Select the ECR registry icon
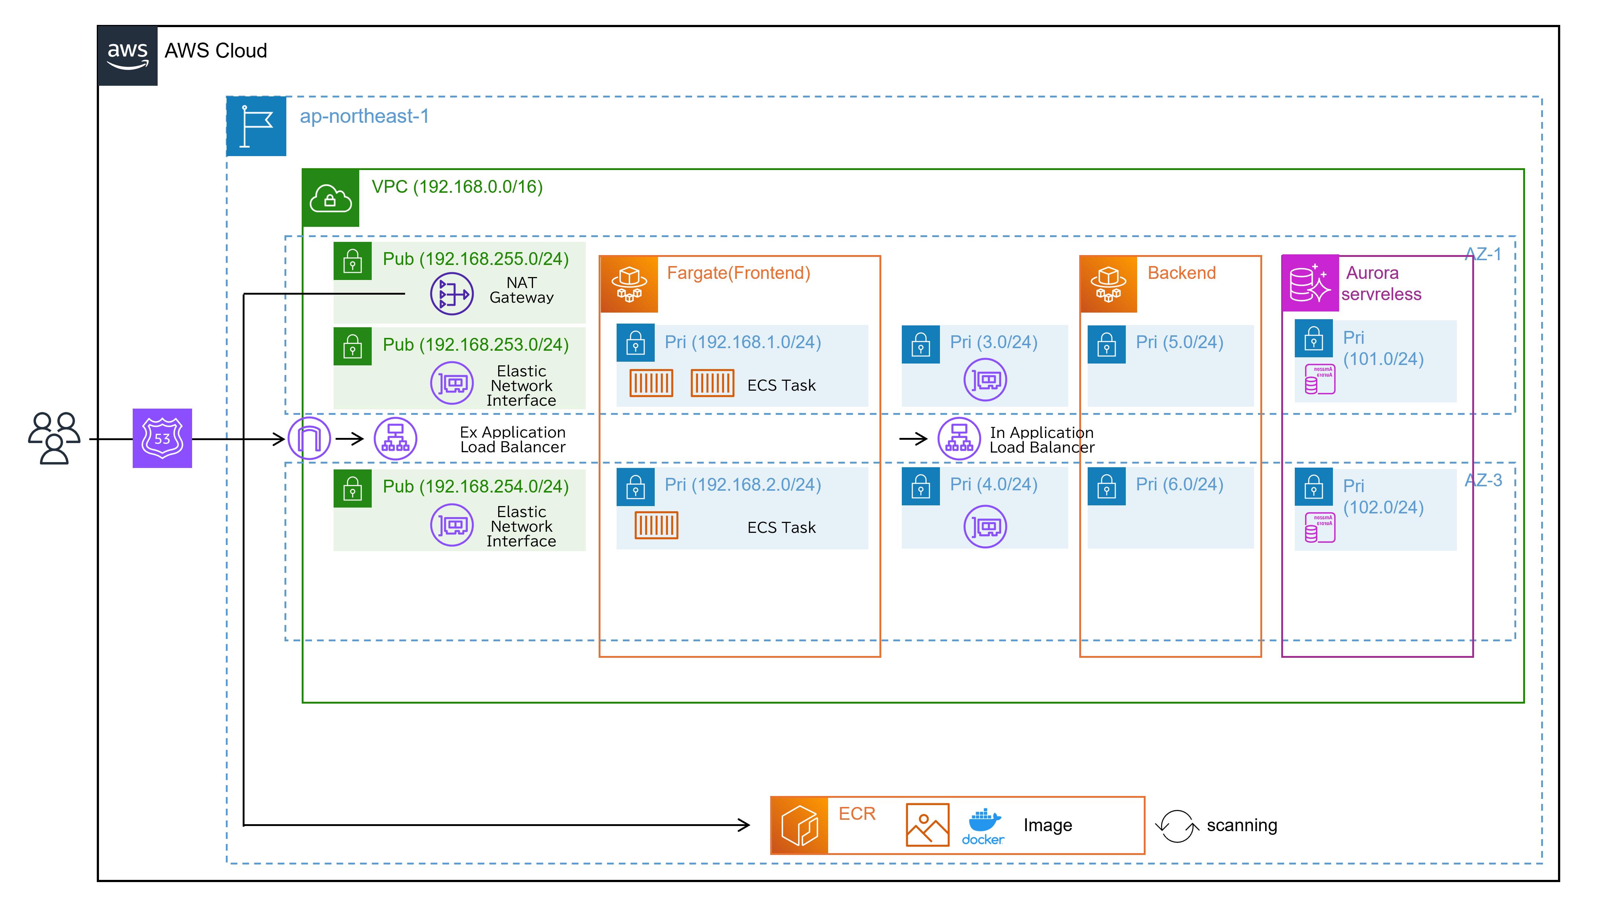This screenshot has height=907, width=1613. (800, 825)
